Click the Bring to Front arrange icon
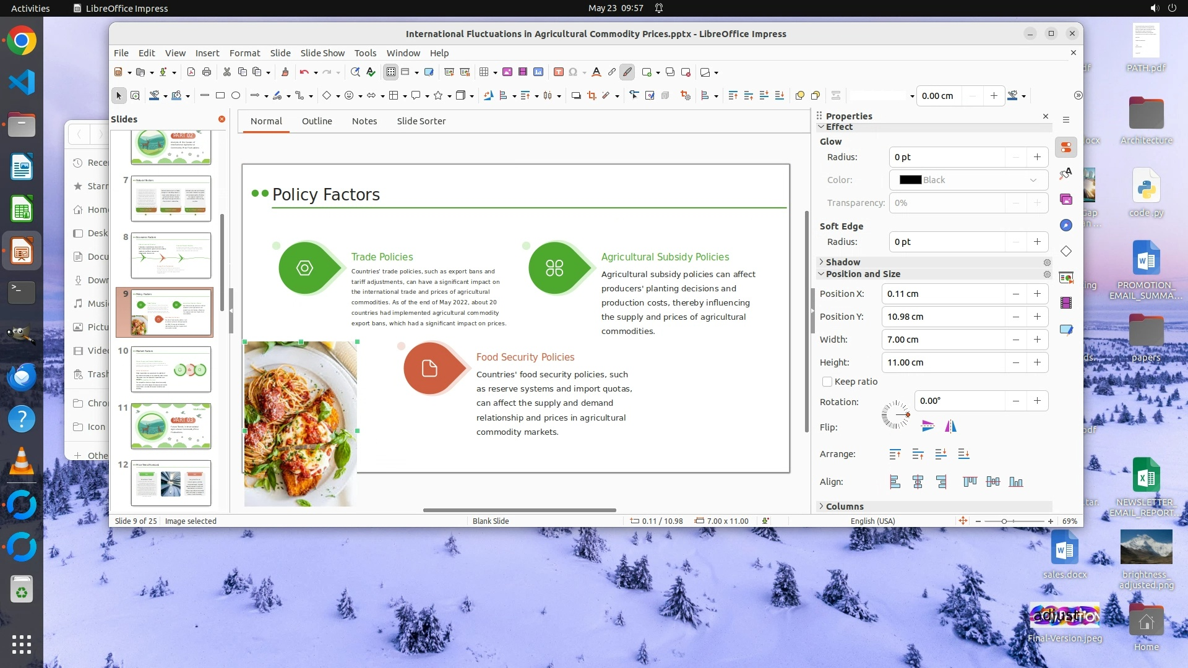The height and width of the screenshot is (668, 1188). coord(895,454)
